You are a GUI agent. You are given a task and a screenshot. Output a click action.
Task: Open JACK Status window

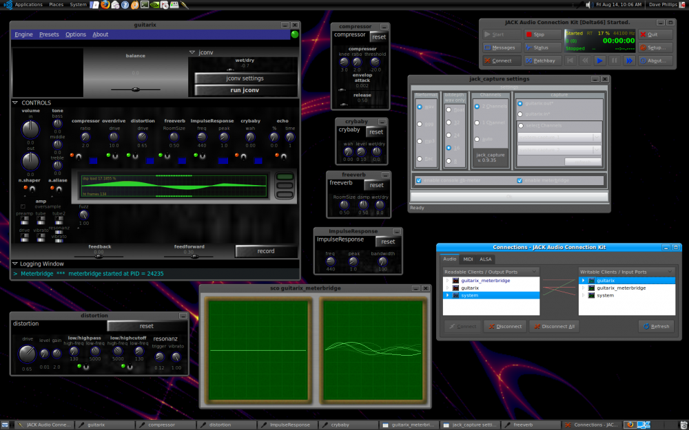coord(543,47)
